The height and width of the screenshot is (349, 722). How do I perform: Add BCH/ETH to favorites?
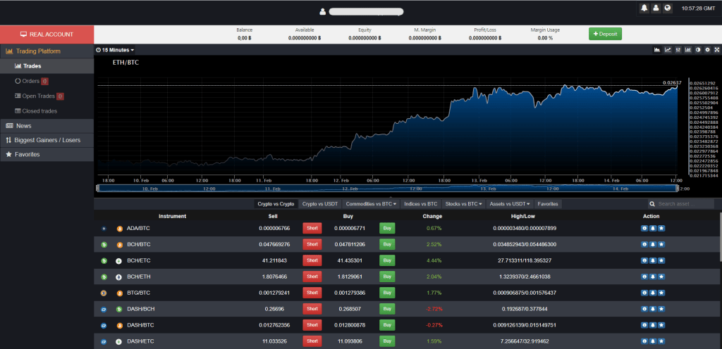[661, 277]
